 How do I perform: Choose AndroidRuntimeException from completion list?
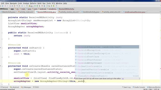click(107, 53)
